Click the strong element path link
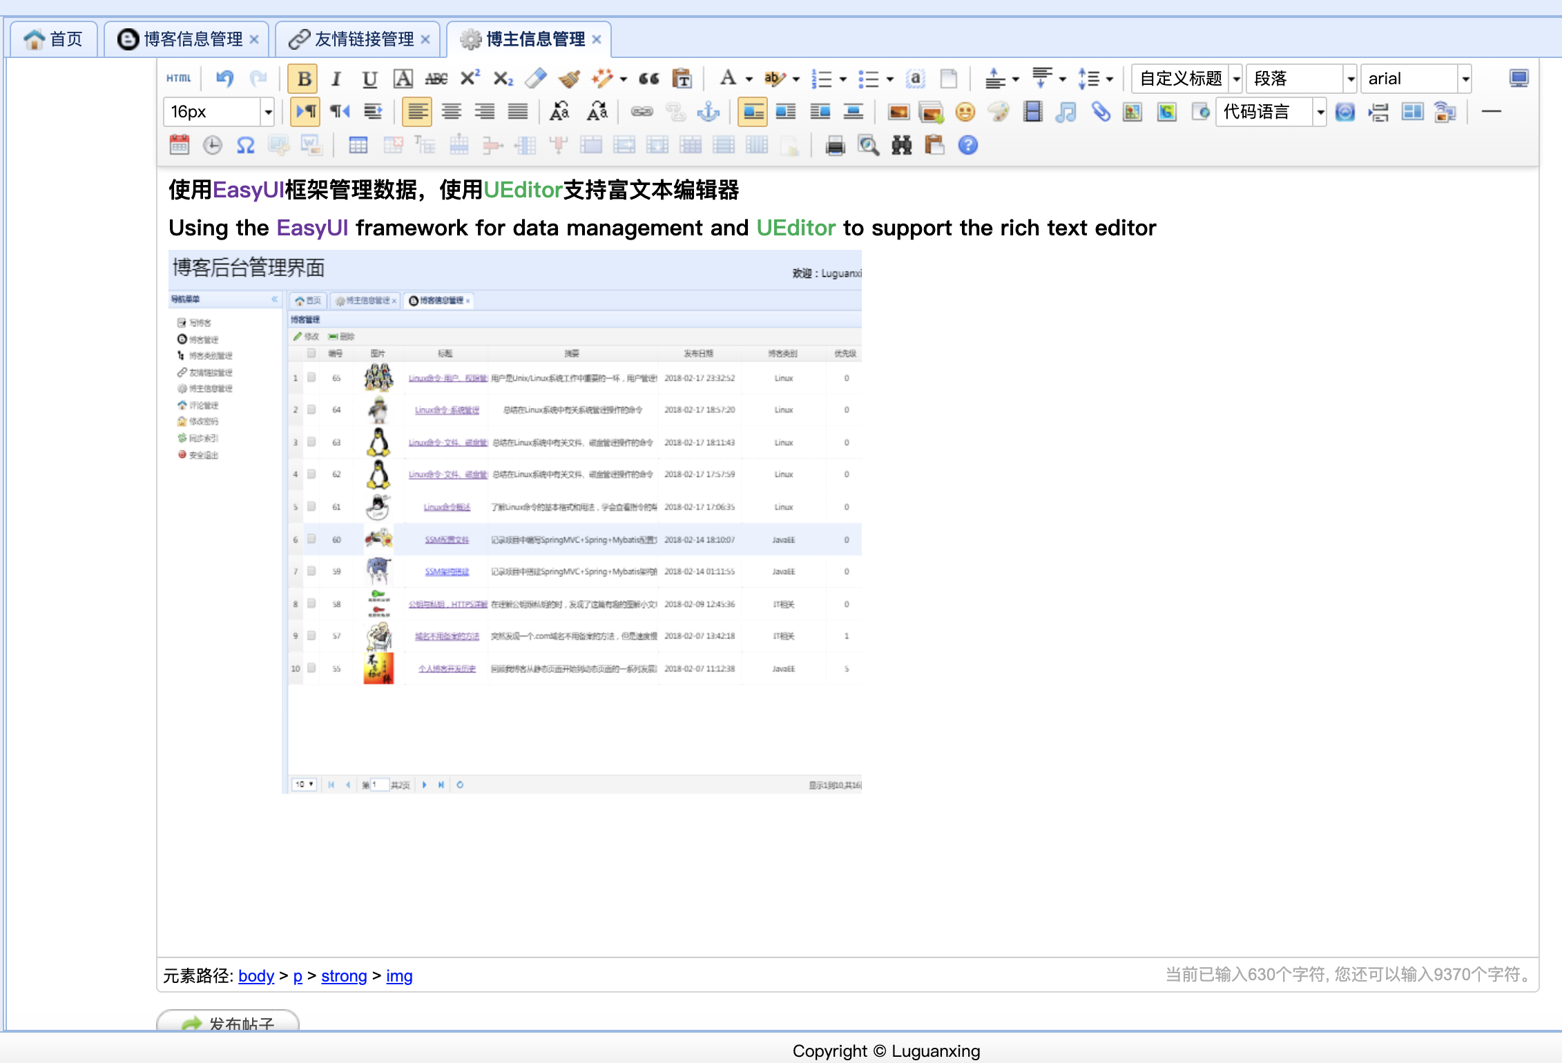 click(x=344, y=976)
